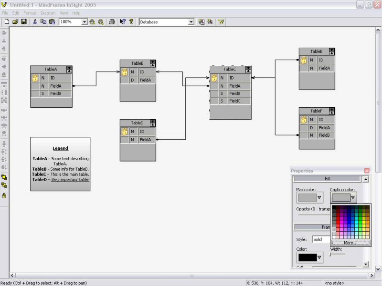Open the Format menu
This screenshot has width=382, height=286.
point(30,13)
